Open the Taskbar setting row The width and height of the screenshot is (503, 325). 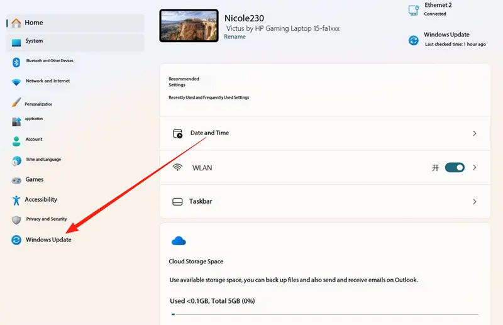click(x=325, y=202)
